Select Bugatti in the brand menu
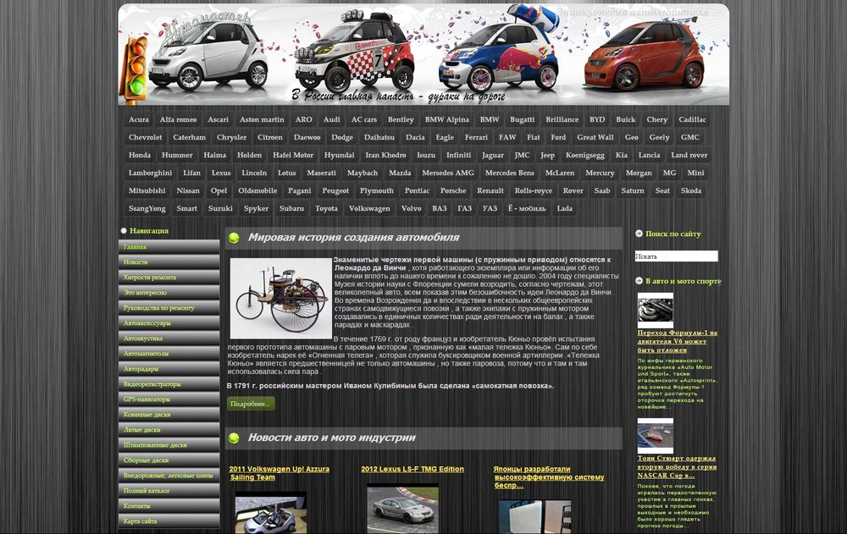The image size is (847, 534). pyautogui.click(x=523, y=120)
